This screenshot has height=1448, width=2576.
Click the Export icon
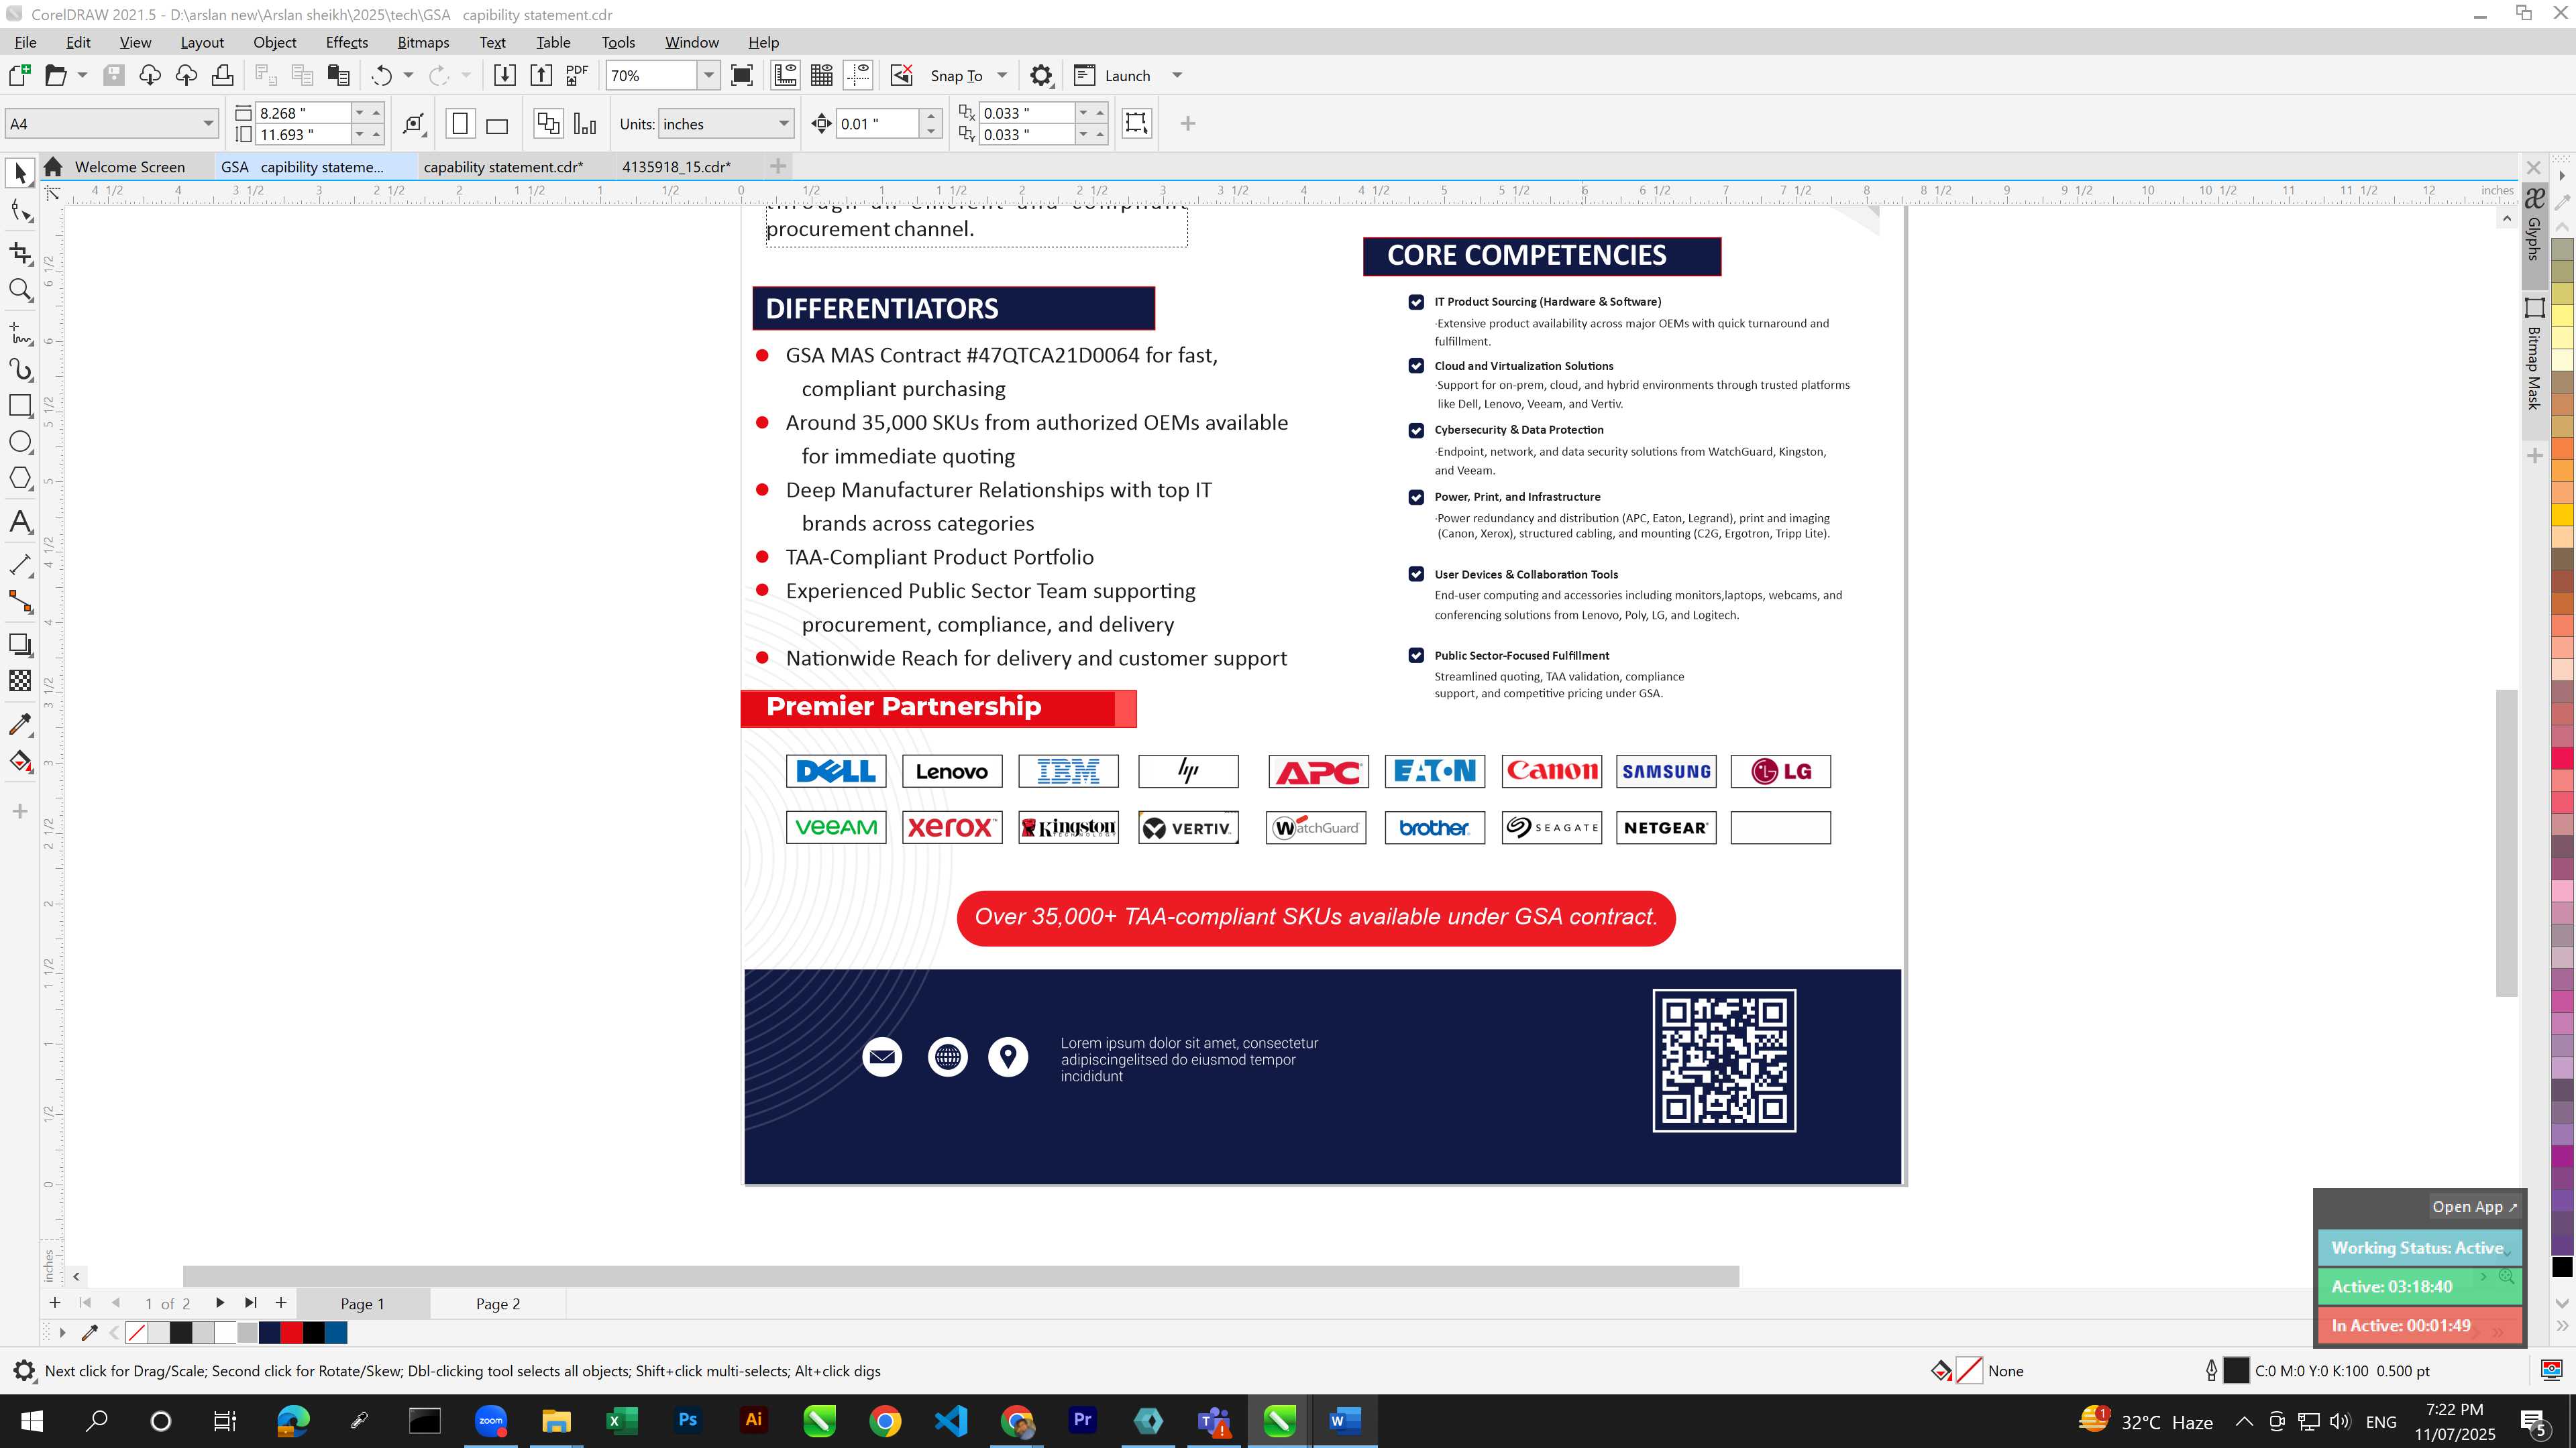541,75
